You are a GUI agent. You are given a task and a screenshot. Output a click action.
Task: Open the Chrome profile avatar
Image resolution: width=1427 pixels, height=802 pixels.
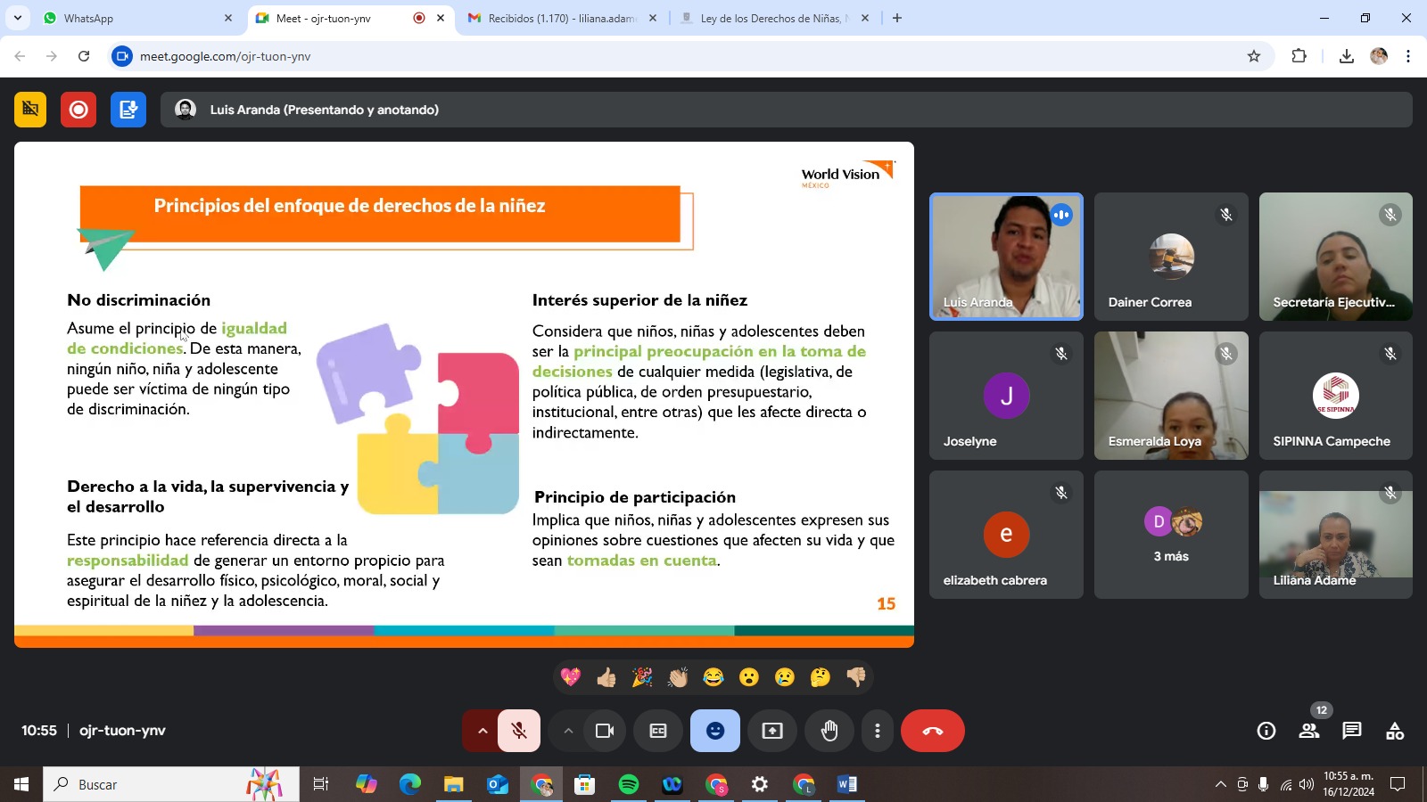coord(1379,56)
